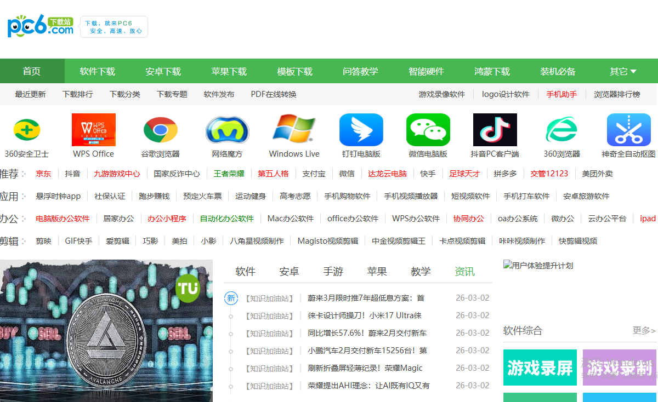
Task: Open 装机必备 in the navigation bar
Action: point(558,71)
